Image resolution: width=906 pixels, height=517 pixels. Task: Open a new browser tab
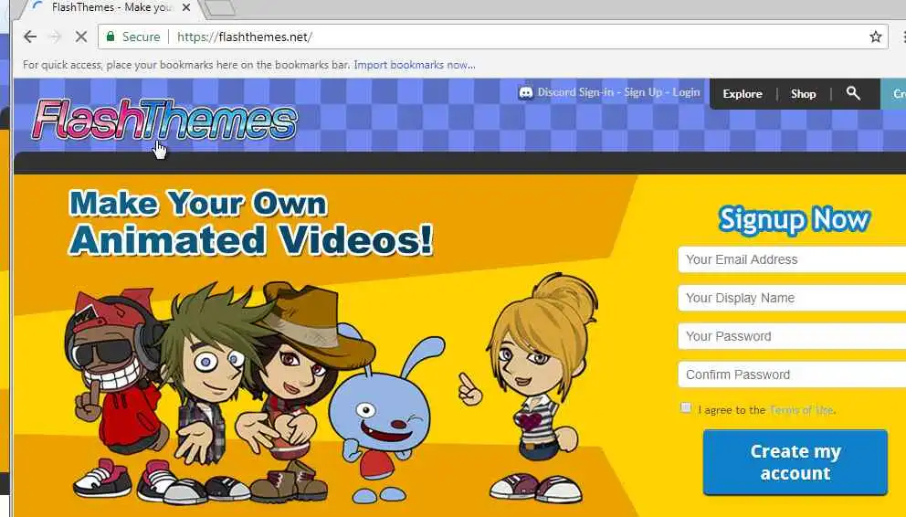pyautogui.click(x=219, y=8)
